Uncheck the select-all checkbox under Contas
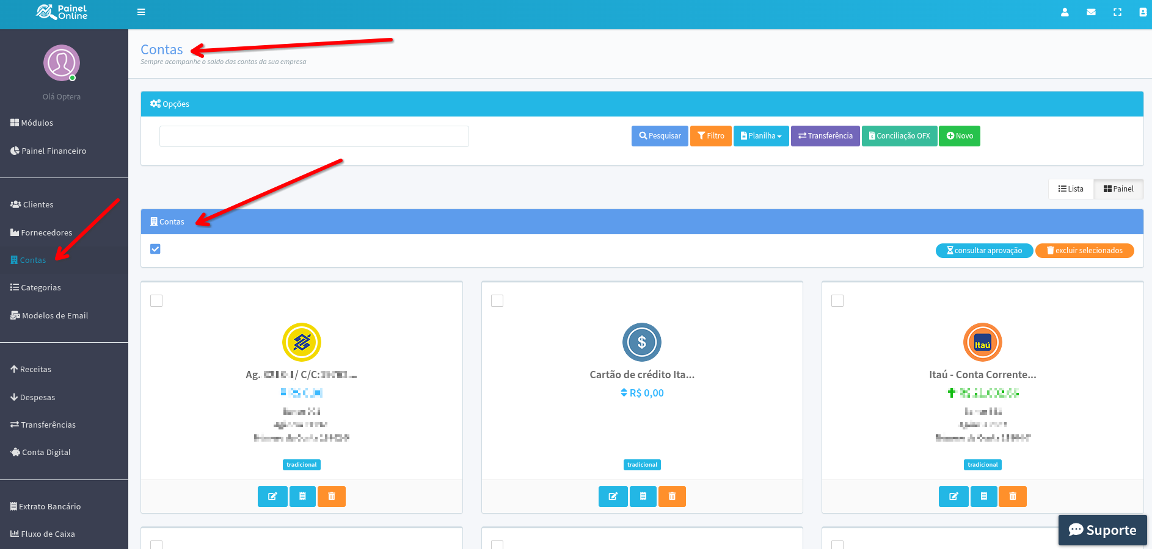The width and height of the screenshot is (1152, 549). [x=155, y=249]
